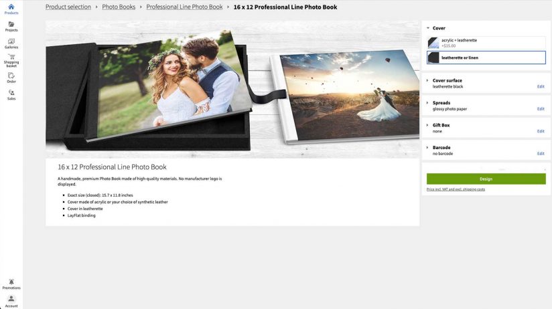Open the Account profile icon

[x=11, y=299]
